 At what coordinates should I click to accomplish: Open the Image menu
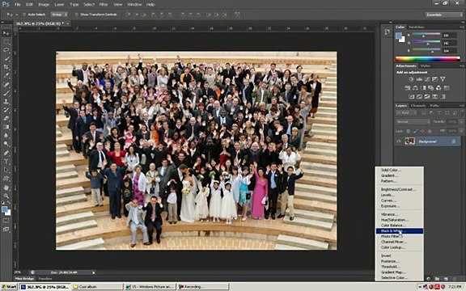[44, 5]
